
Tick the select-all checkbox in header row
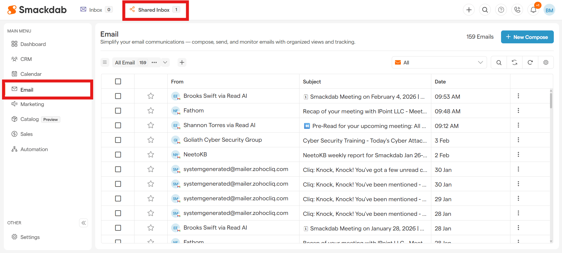[x=118, y=81]
